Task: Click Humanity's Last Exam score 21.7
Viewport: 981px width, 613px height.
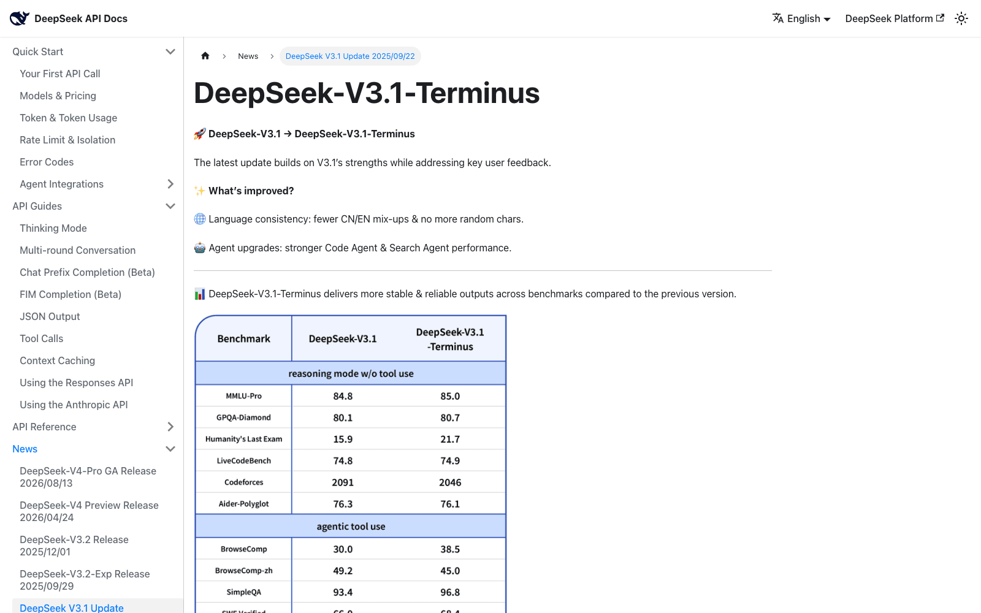Action: 450,440
